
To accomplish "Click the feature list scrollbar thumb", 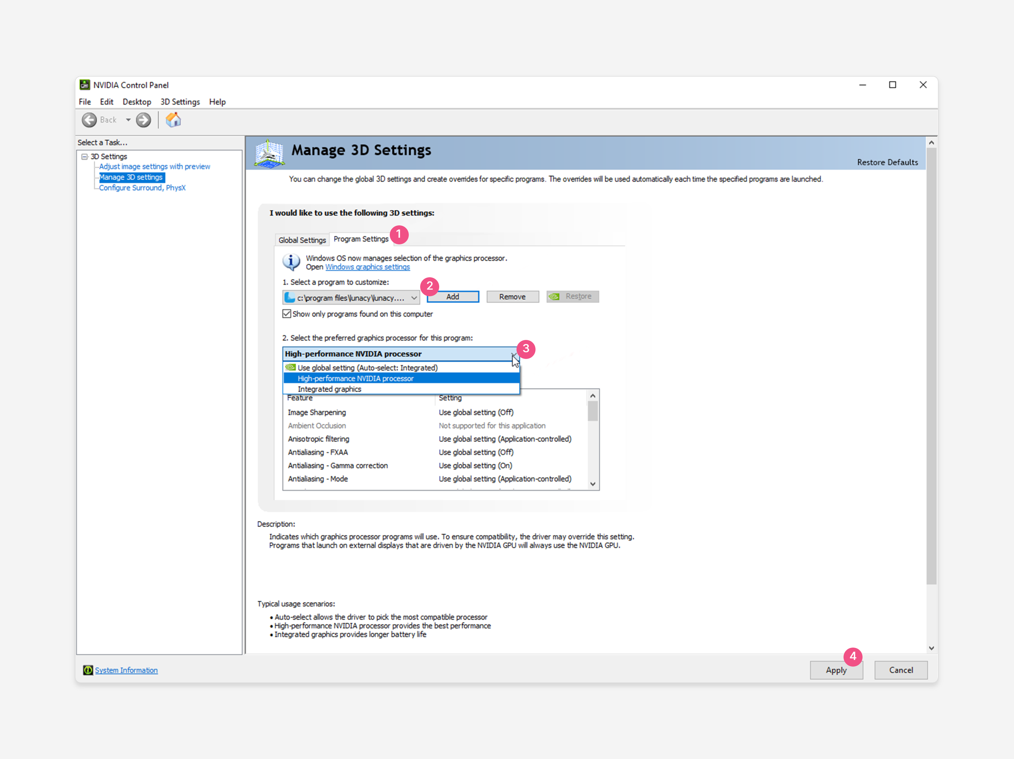I will tap(593, 411).
